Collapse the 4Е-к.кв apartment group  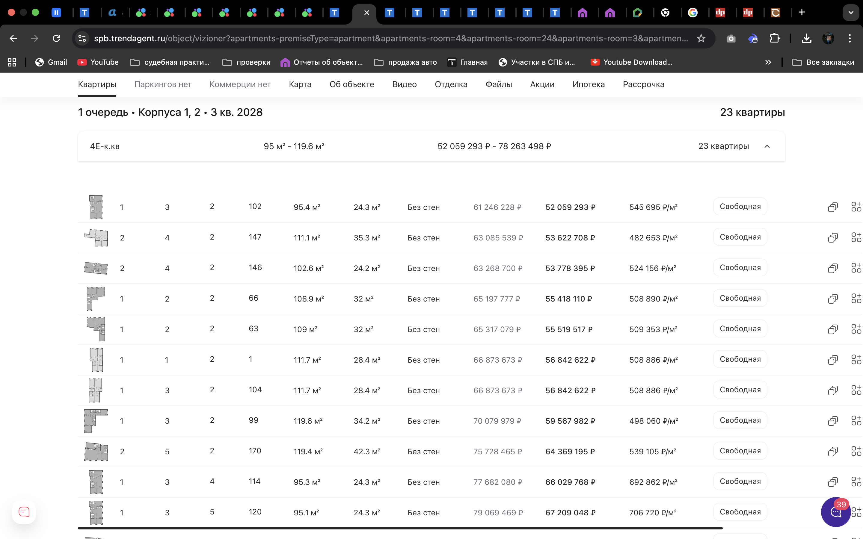pos(767,146)
